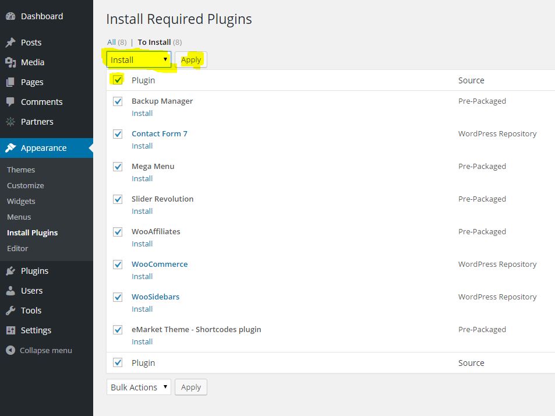Click the Media library icon
The width and height of the screenshot is (555, 416).
pos(10,62)
